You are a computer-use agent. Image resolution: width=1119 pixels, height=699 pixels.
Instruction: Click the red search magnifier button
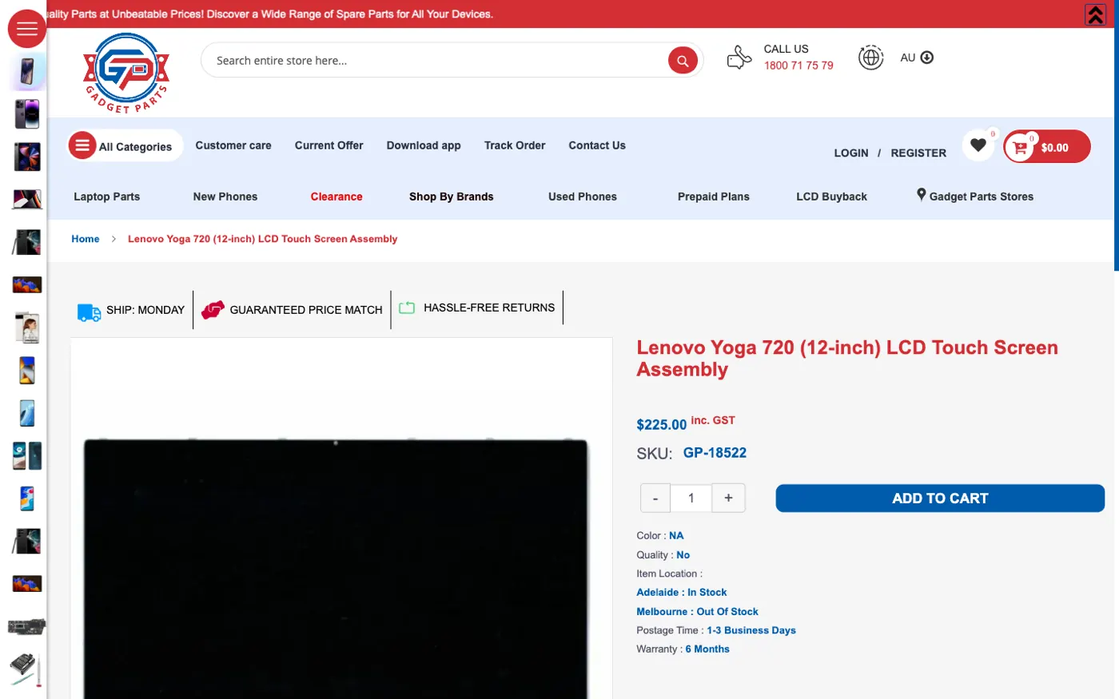pyautogui.click(x=683, y=60)
